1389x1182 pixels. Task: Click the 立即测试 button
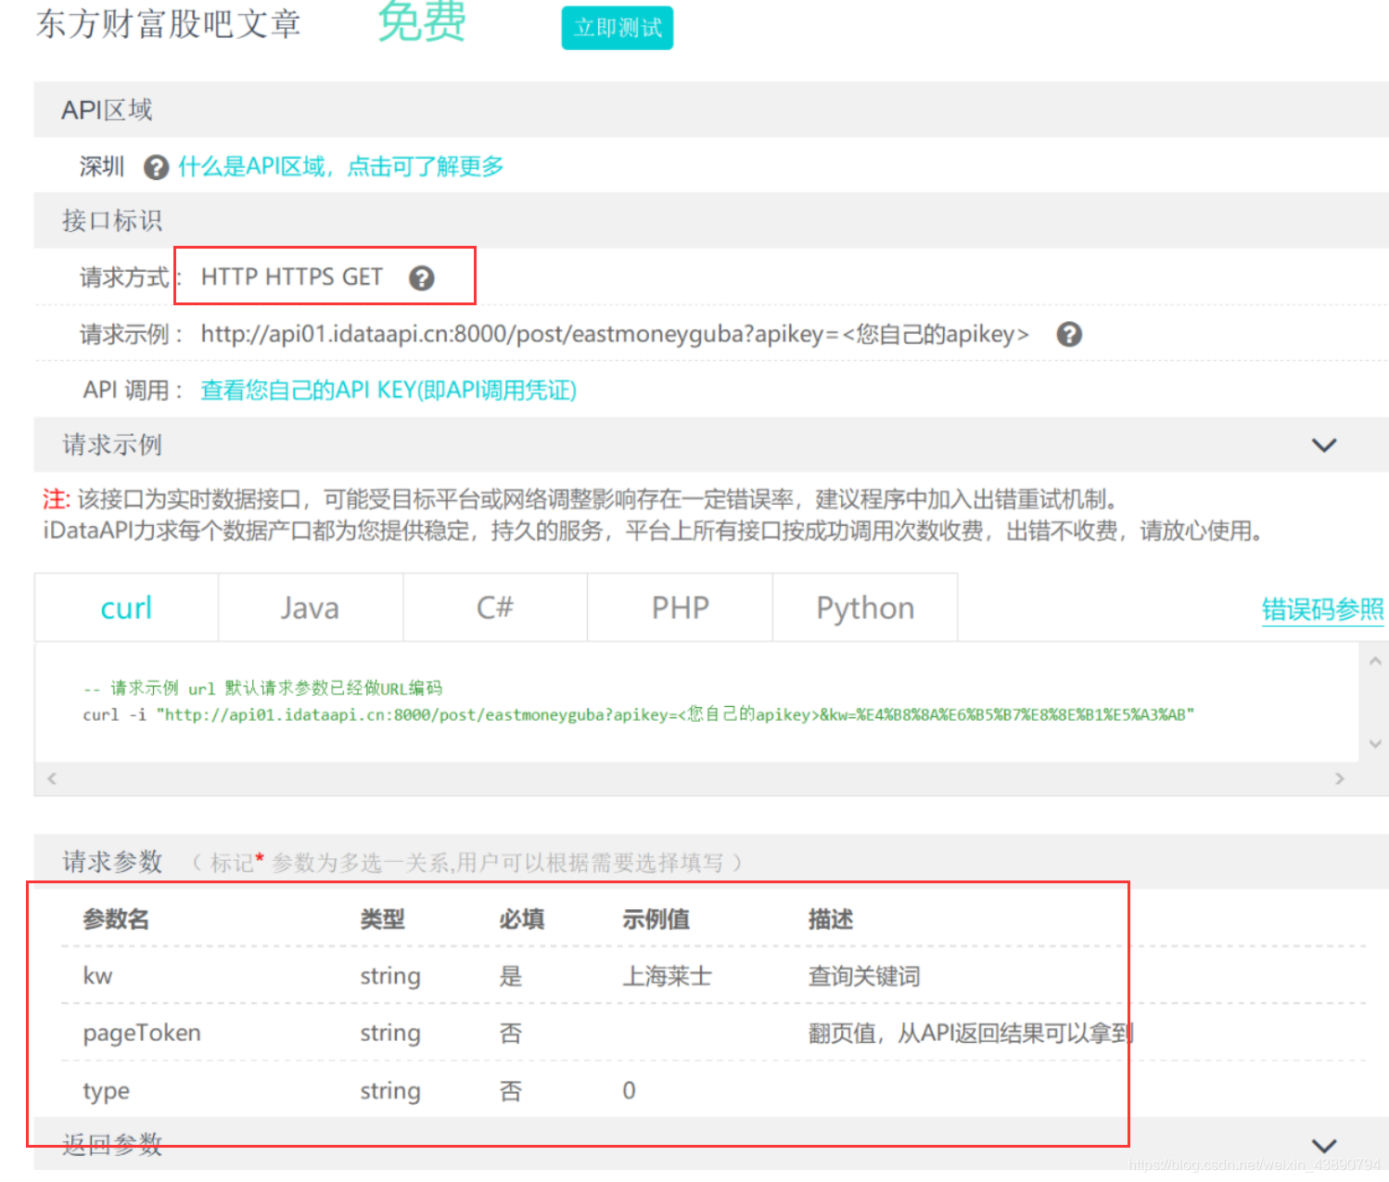pyautogui.click(x=618, y=28)
